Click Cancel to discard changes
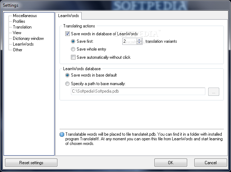The height and width of the screenshot is (172, 231). coord(211,163)
